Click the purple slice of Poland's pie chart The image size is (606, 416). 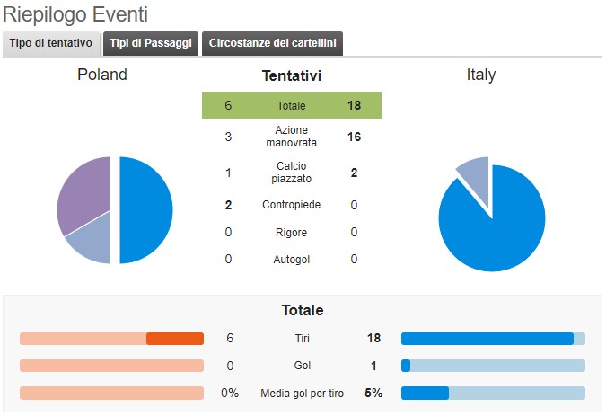pos(81,194)
